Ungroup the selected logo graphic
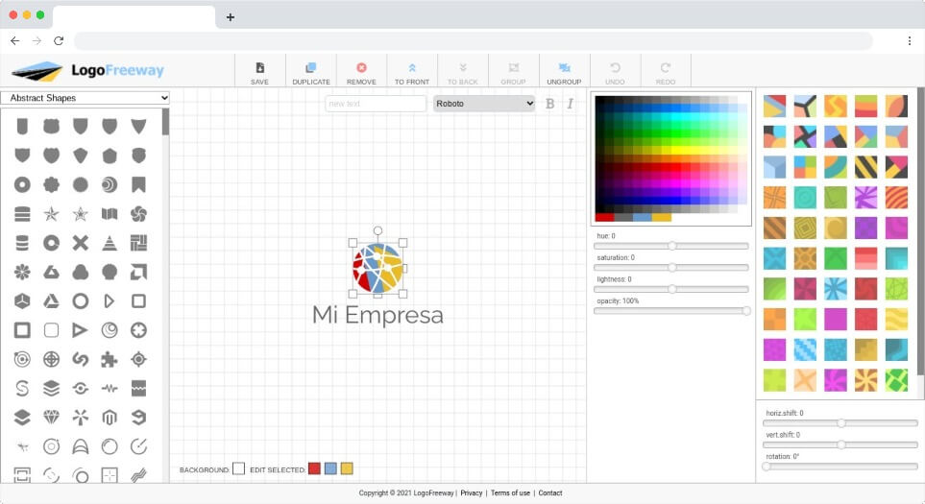925x504 pixels. tap(564, 73)
